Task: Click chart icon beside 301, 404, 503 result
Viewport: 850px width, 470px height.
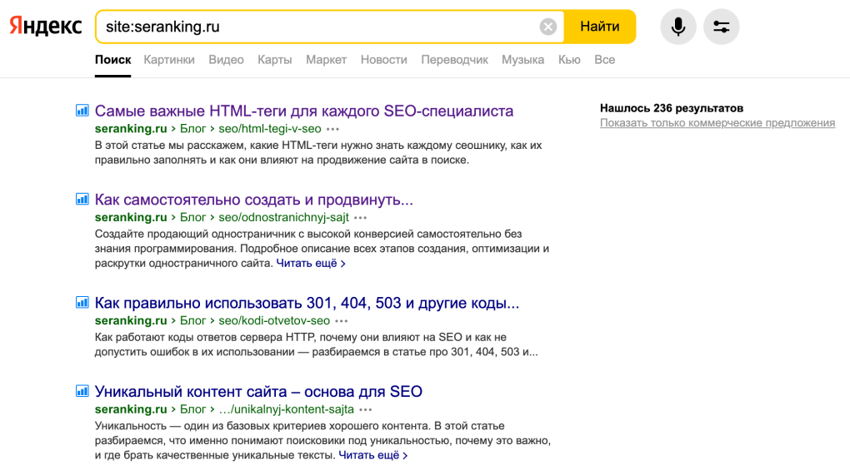Action: coord(82,303)
